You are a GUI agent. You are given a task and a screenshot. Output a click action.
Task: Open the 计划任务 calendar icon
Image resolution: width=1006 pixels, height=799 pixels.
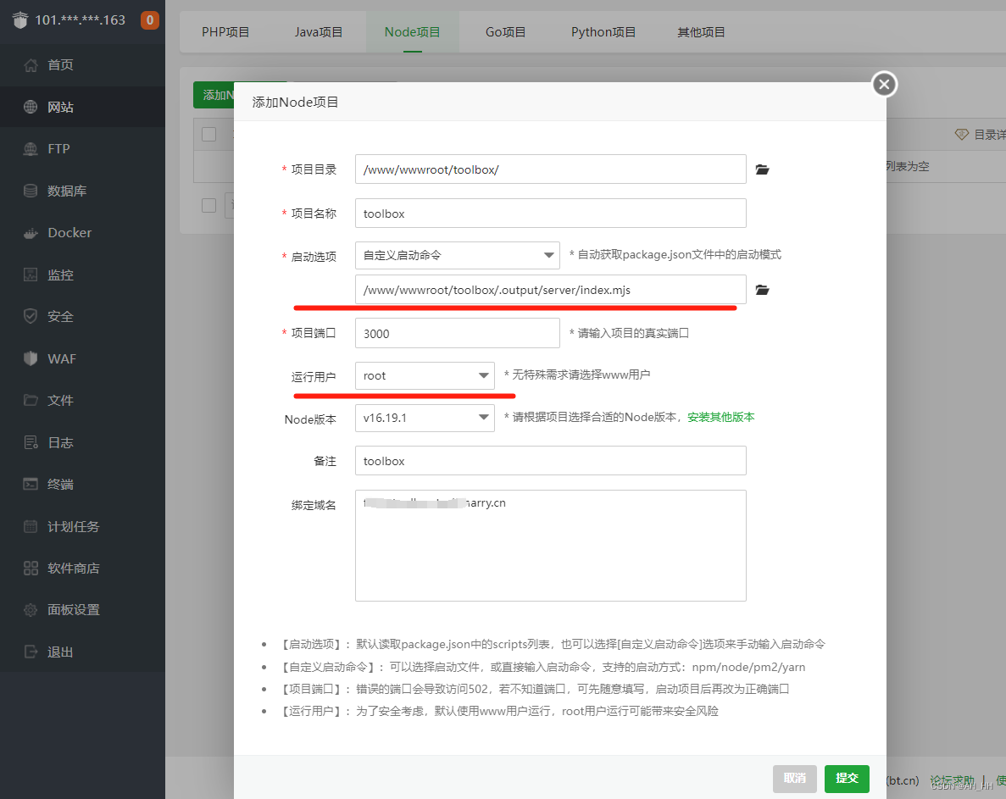[31, 526]
